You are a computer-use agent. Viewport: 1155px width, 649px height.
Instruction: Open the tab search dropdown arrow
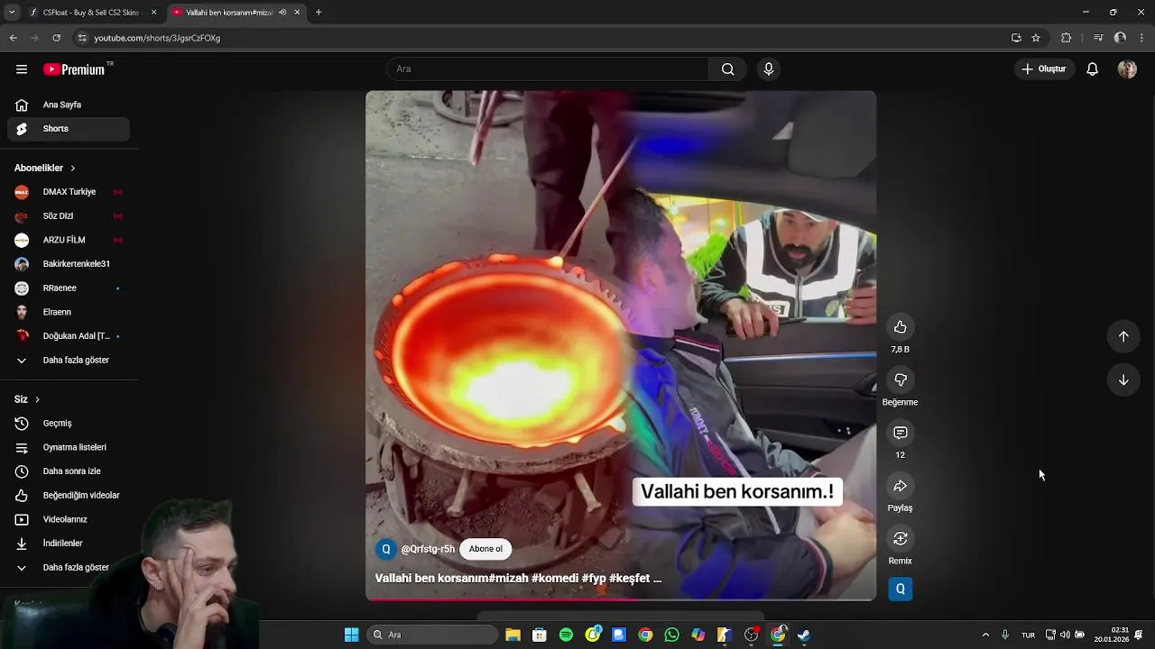click(12, 13)
